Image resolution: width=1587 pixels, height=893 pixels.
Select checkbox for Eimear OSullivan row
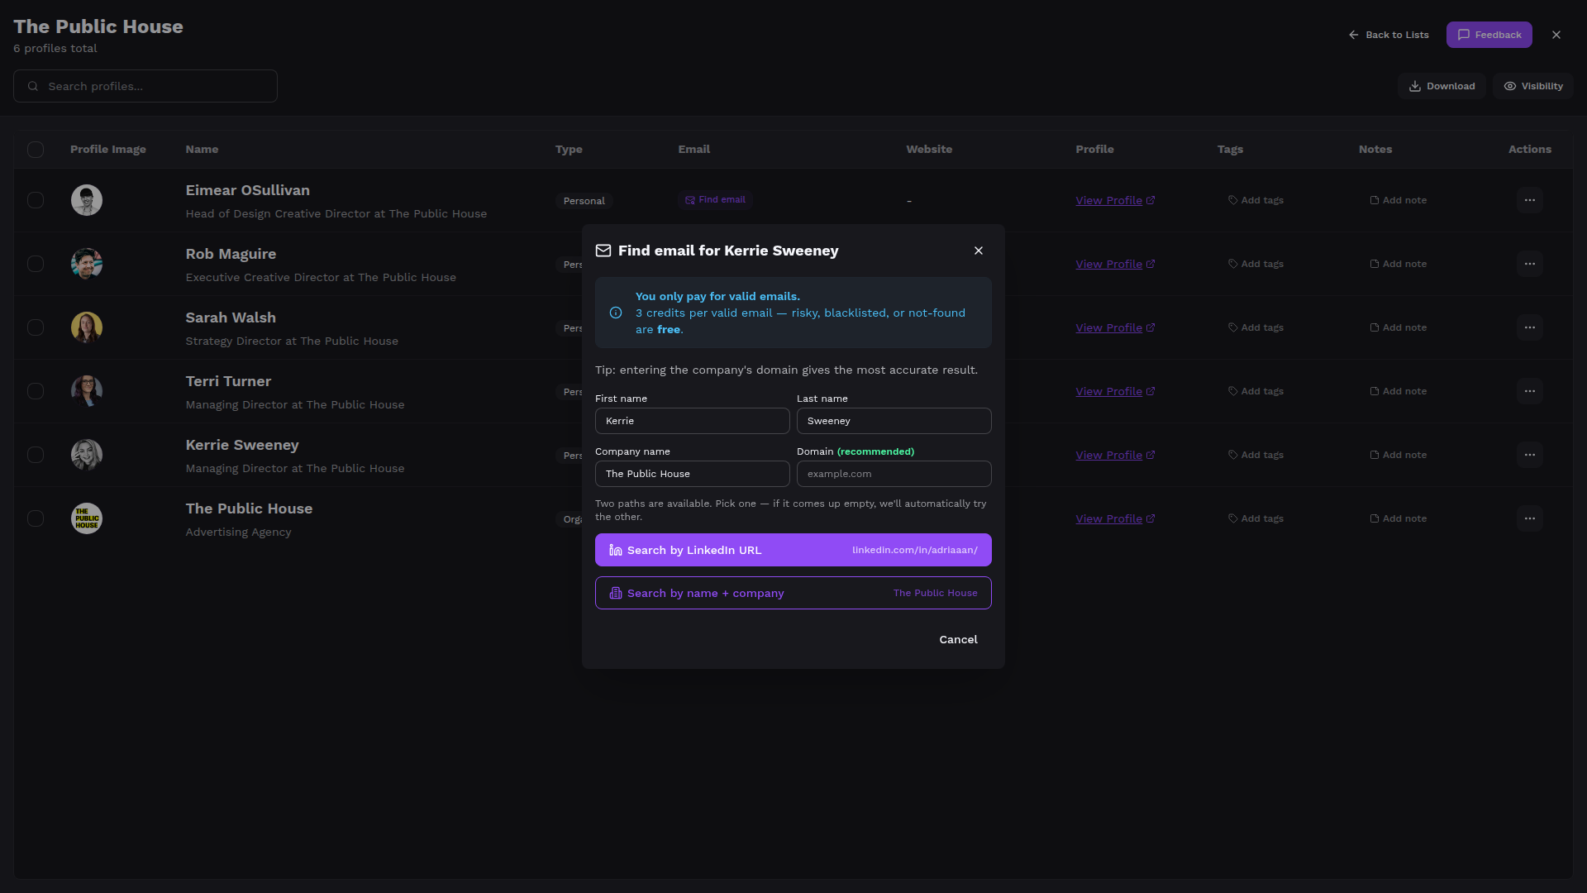coord(36,200)
